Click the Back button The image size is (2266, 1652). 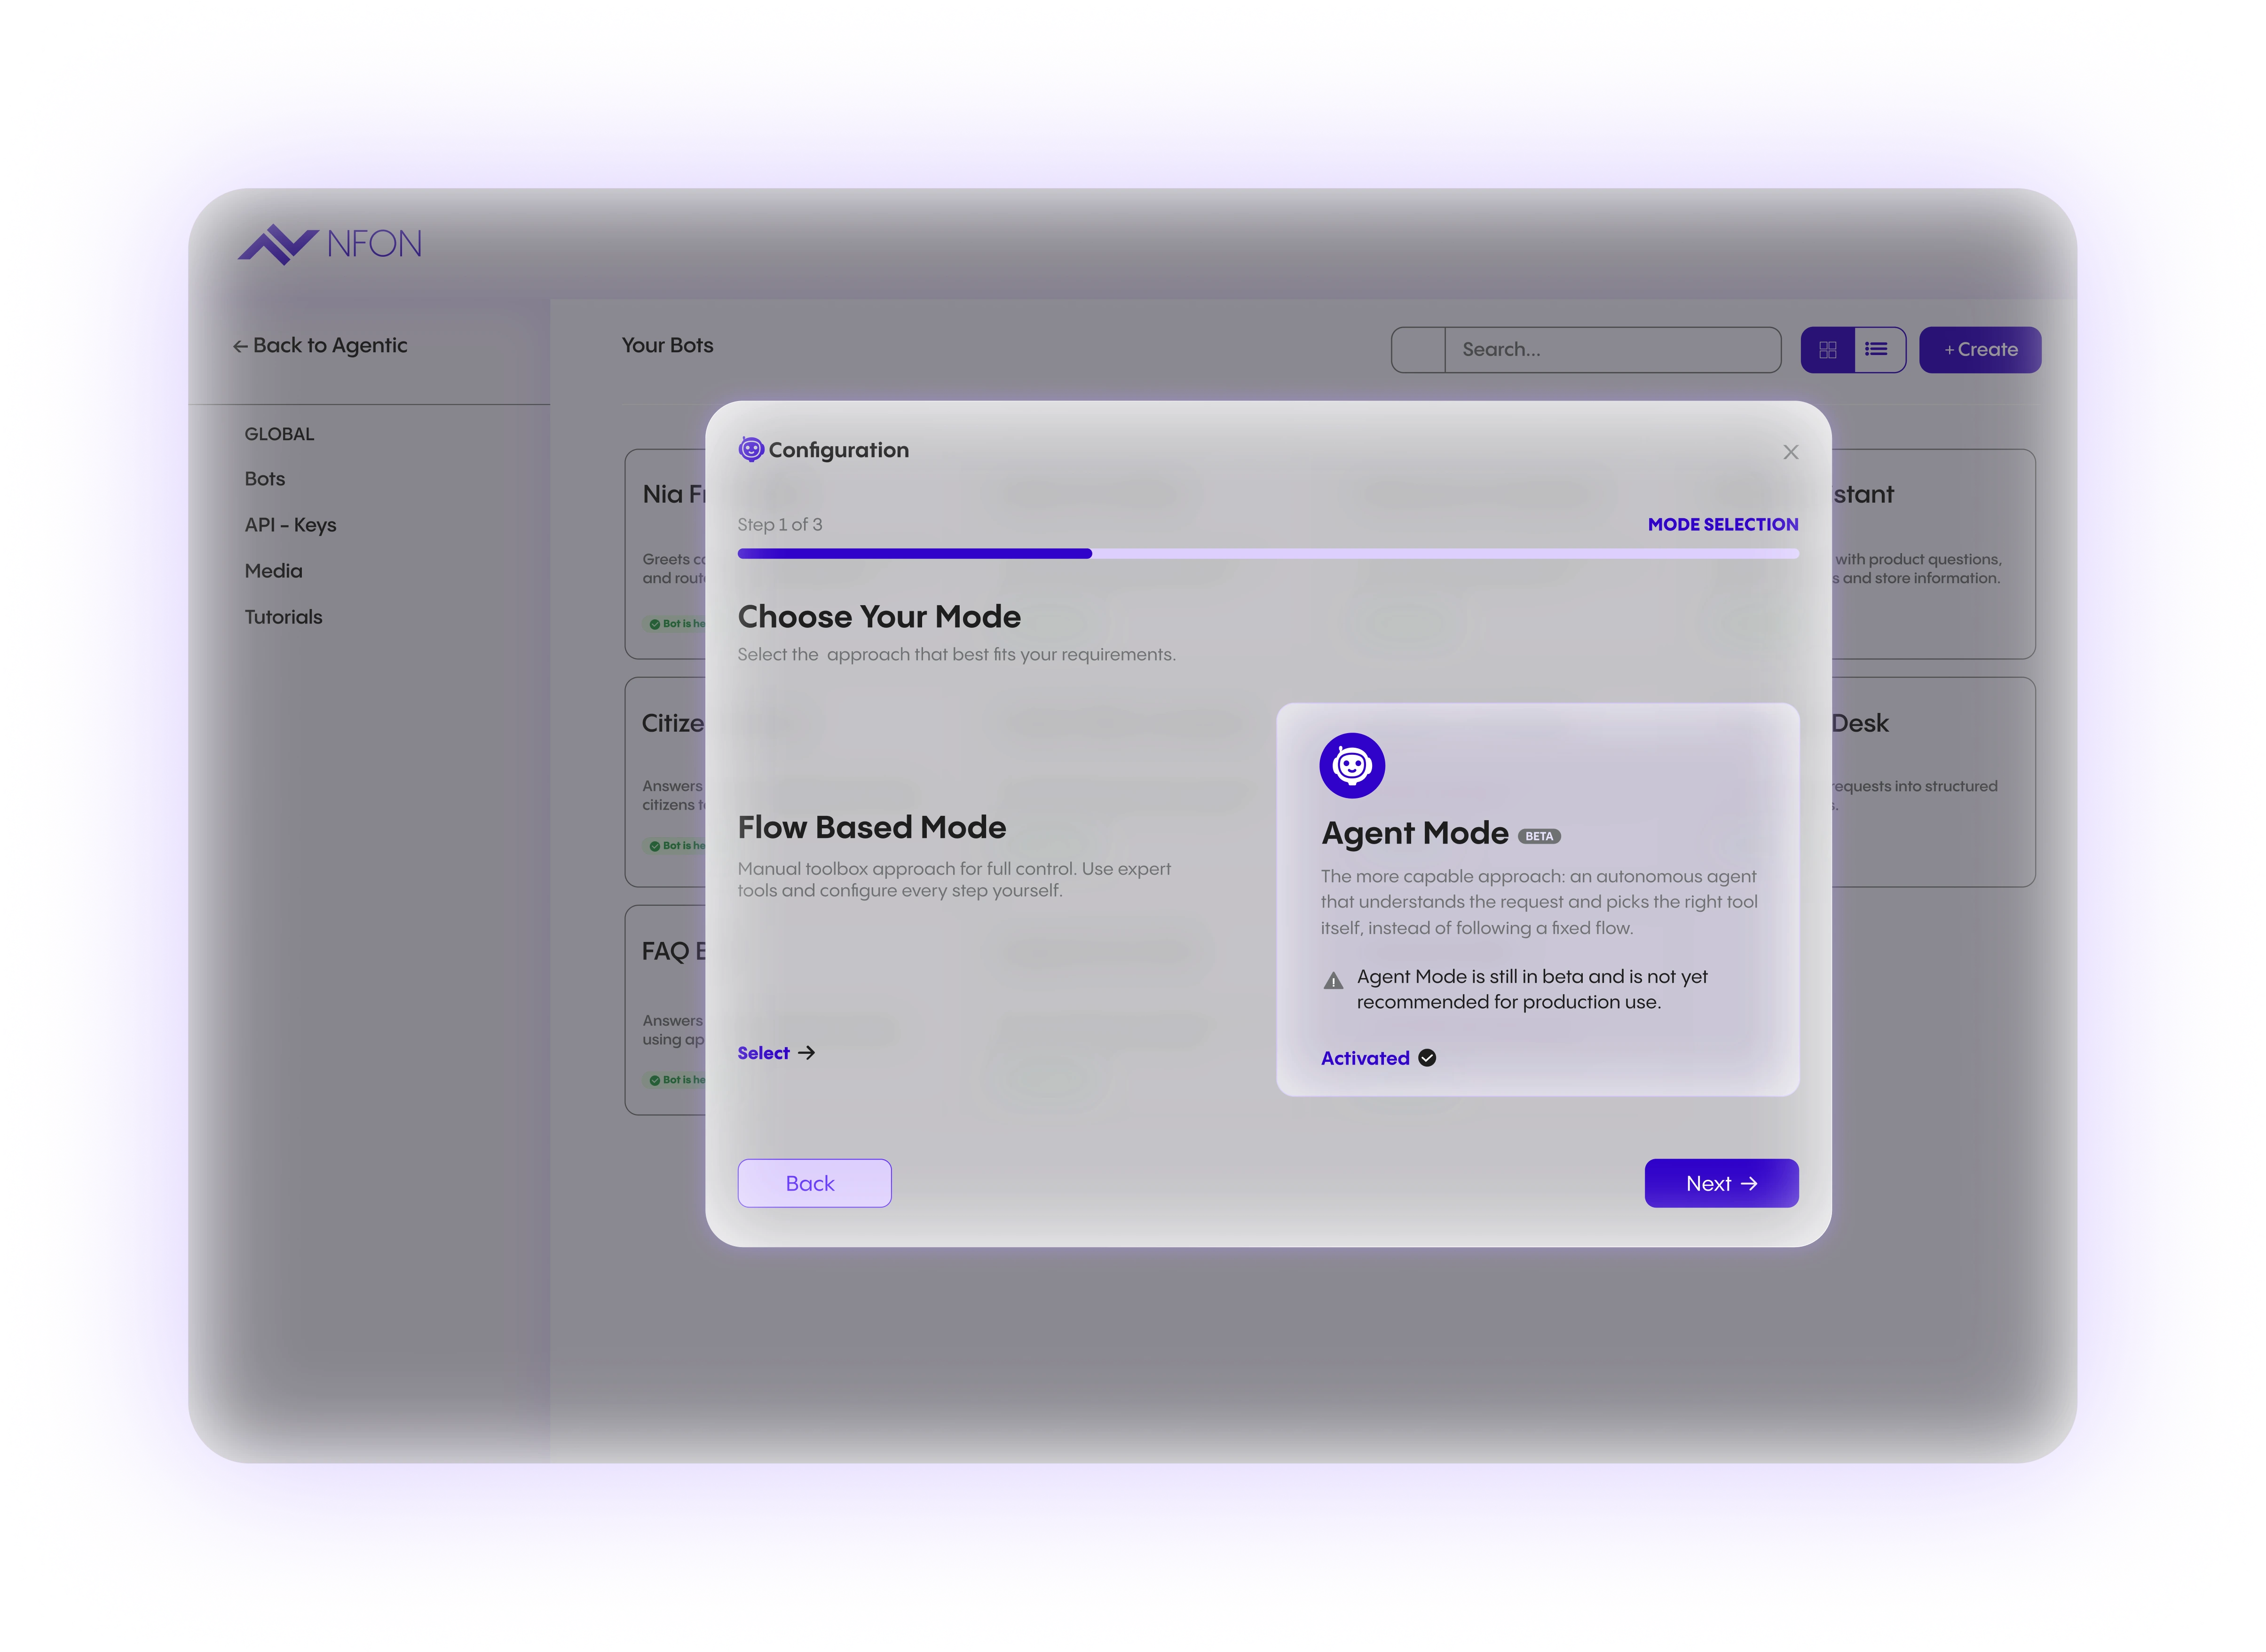point(814,1183)
